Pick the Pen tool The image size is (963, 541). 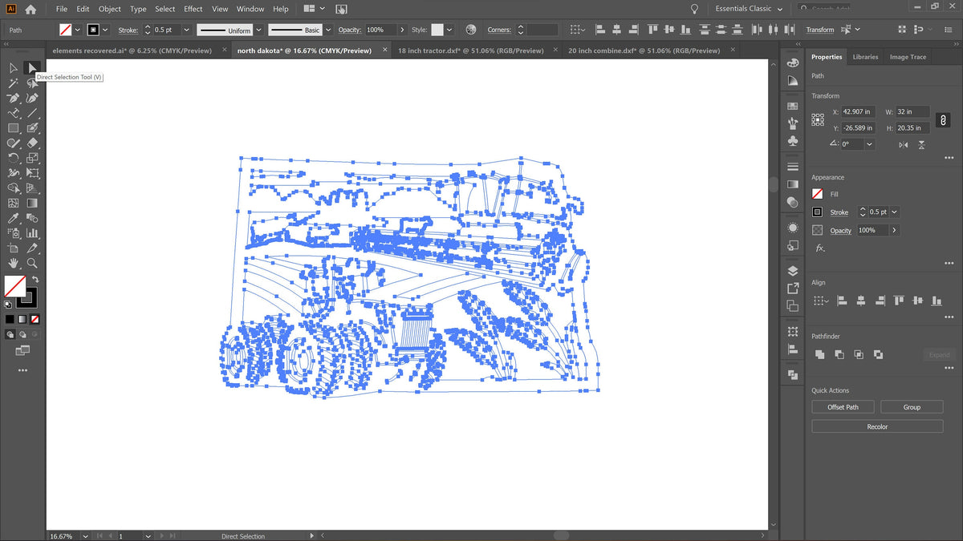(x=14, y=98)
